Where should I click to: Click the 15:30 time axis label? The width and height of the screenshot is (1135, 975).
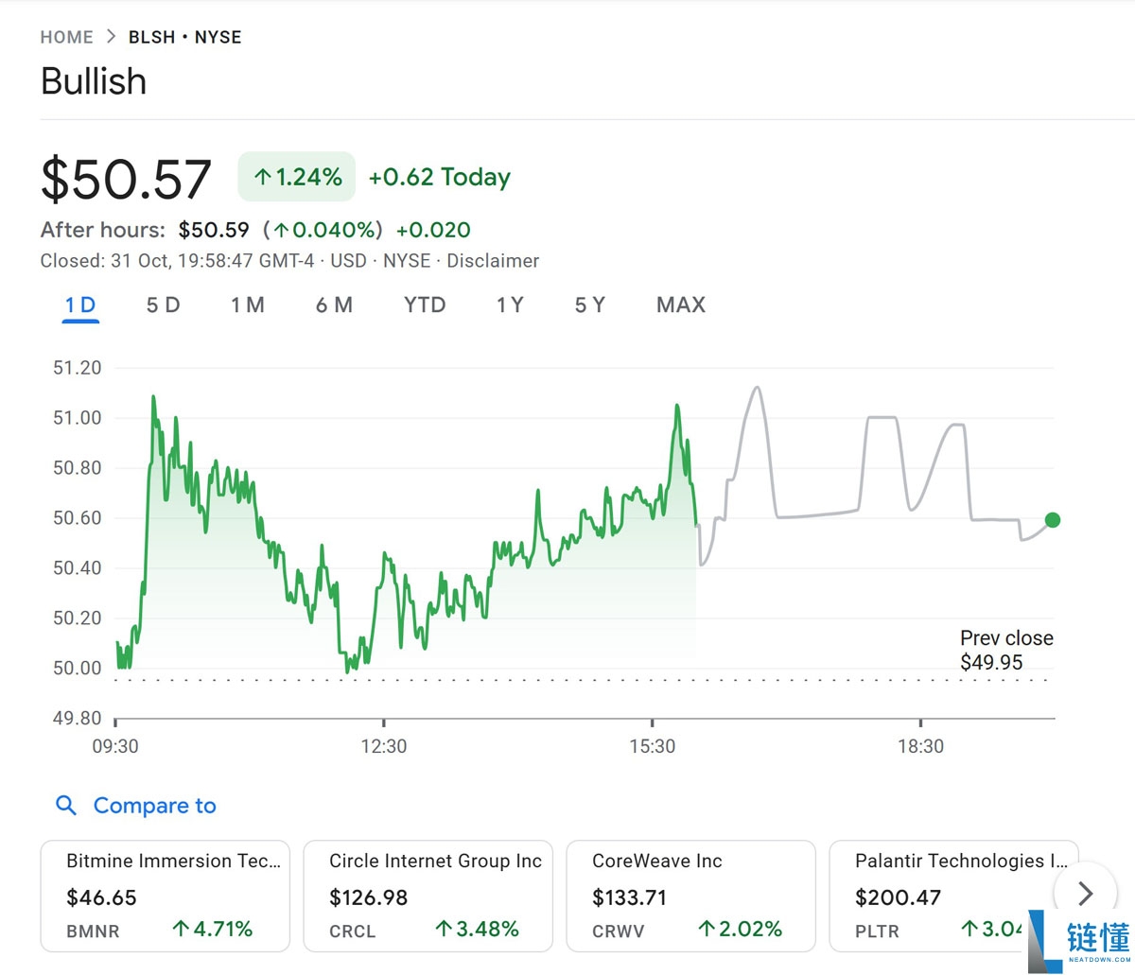click(x=653, y=746)
